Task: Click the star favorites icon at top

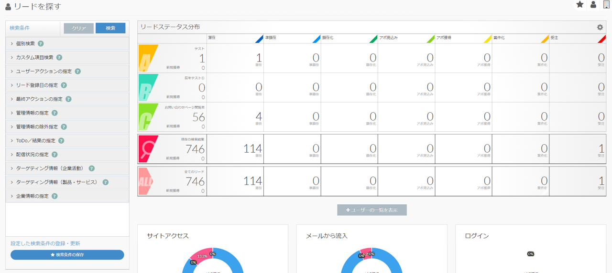Action: pos(579,5)
